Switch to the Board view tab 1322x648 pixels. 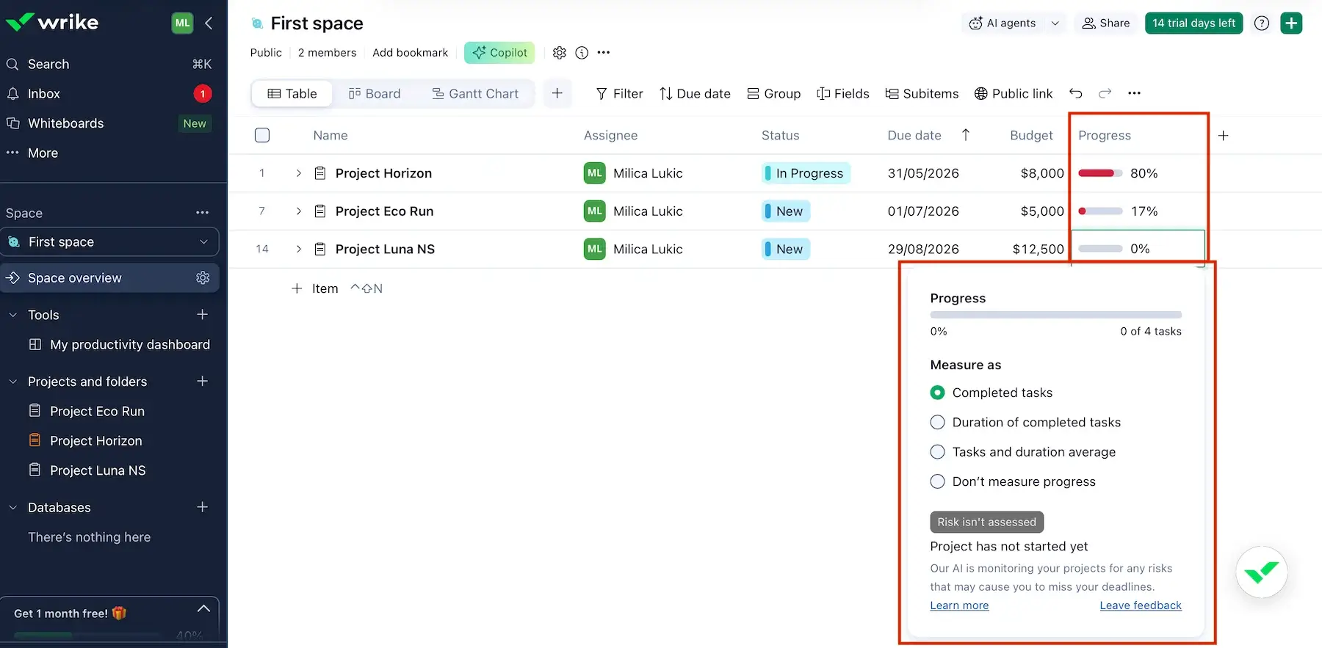click(375, 94)
